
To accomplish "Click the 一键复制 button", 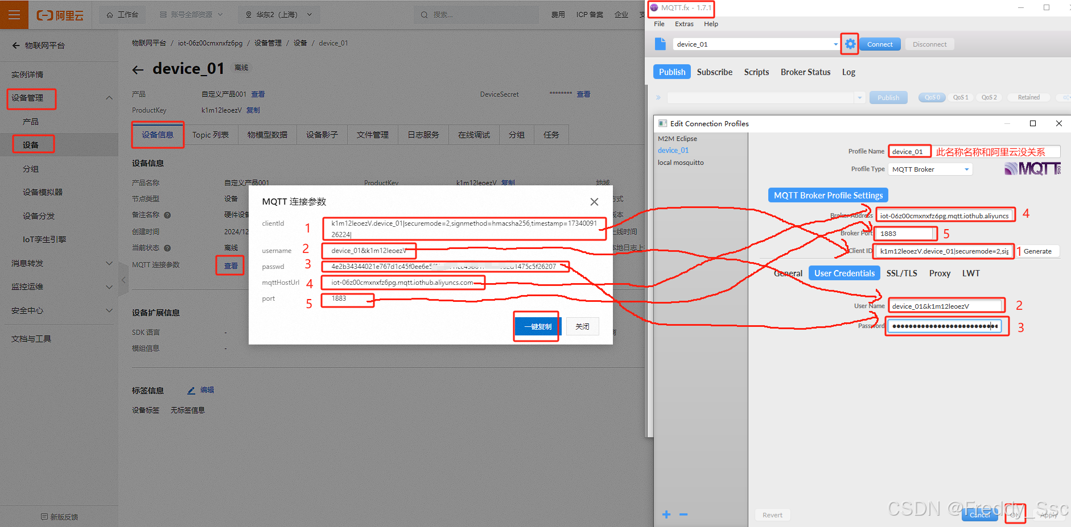I will 537,326.
